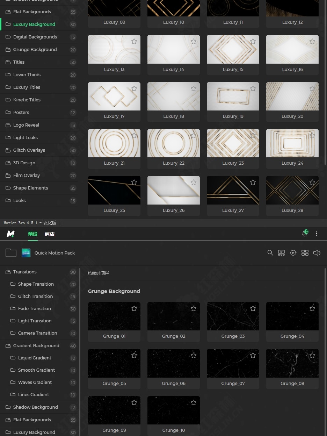Click the search magnifier icon
Image resolution: width=327 pixels, height=436 pixels.
click(270, 253)
